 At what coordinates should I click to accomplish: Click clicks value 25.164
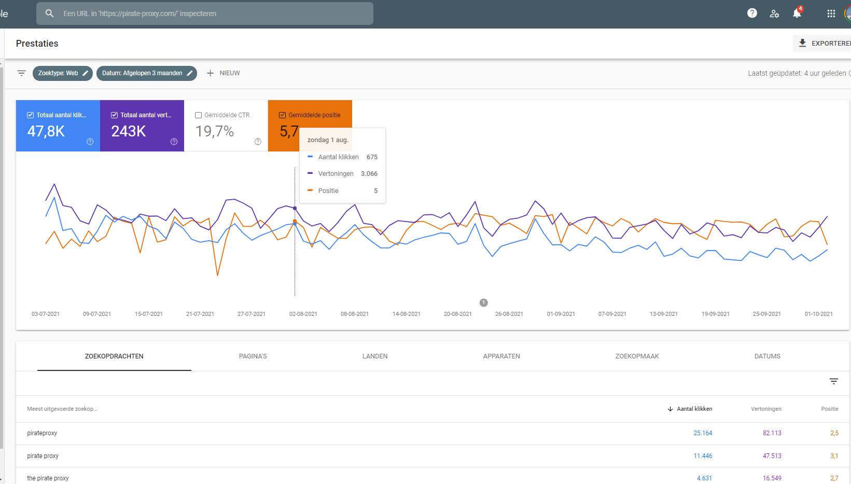pos(703,433)
